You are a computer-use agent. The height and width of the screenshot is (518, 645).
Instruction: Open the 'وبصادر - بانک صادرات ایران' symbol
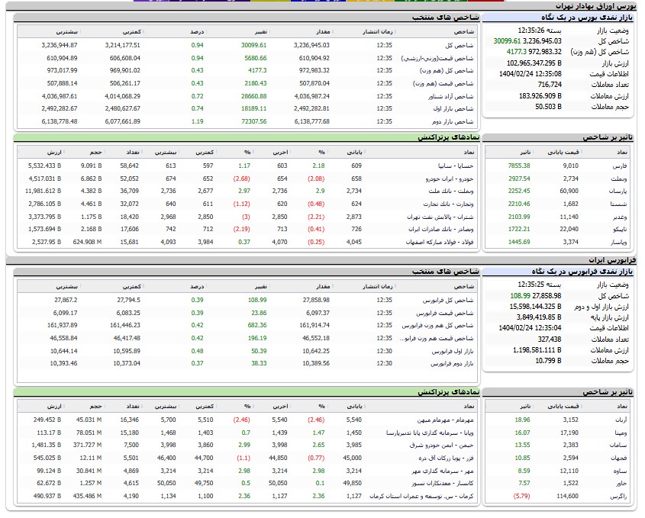(441, 230)
